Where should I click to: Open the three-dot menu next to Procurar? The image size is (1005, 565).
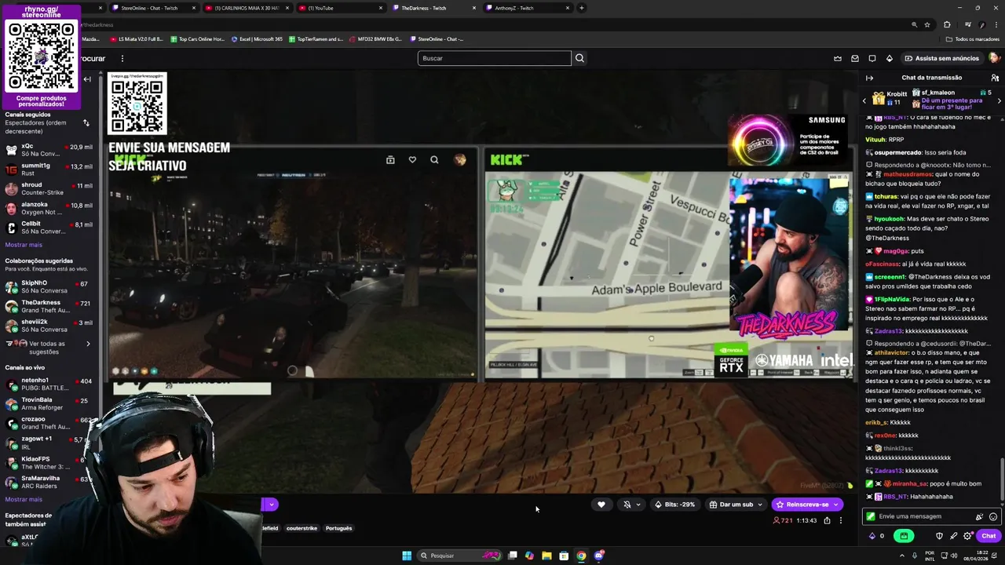pos(122,58)
